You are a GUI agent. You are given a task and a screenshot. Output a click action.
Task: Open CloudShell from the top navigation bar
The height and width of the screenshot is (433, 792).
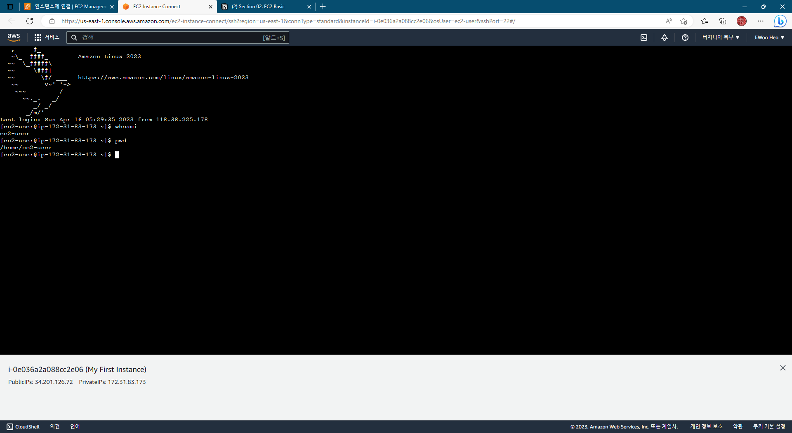click(x=644, y=38)
